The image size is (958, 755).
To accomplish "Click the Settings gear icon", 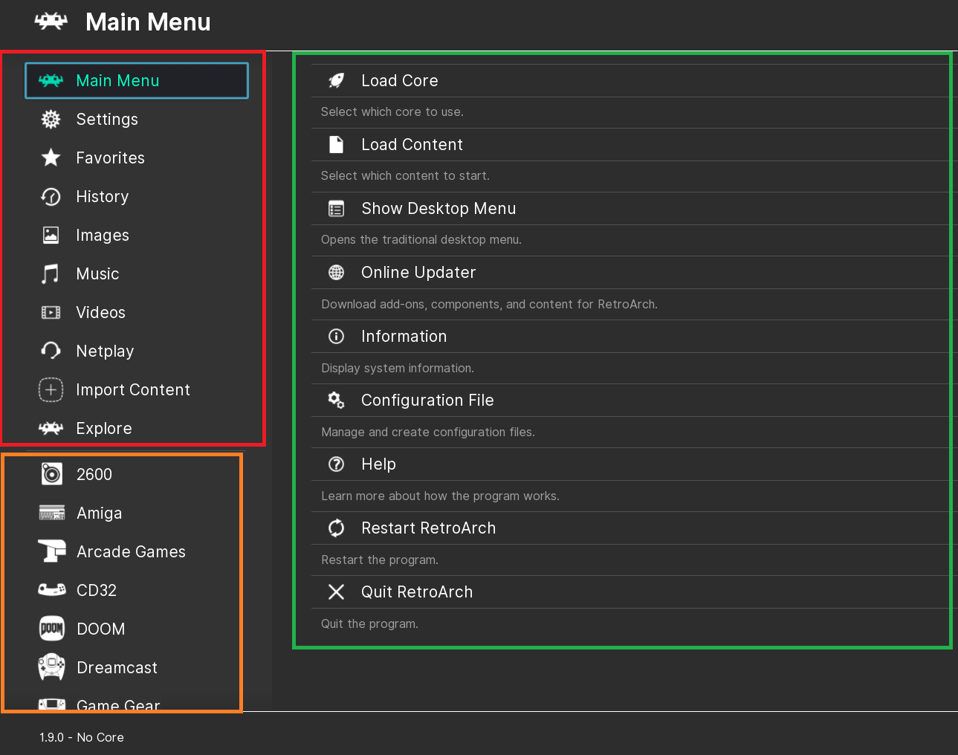I will pos(51,119).
